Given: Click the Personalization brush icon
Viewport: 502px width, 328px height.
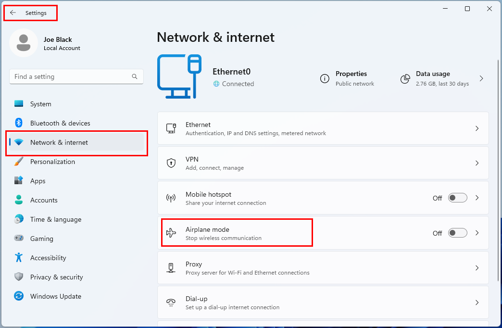Looking at the screenshot, I should [19, 162].
